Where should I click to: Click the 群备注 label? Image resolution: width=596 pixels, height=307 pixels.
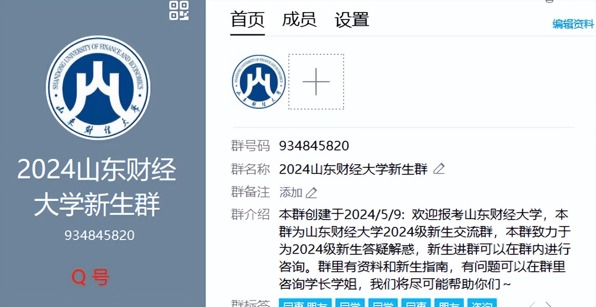pos(250,192)
